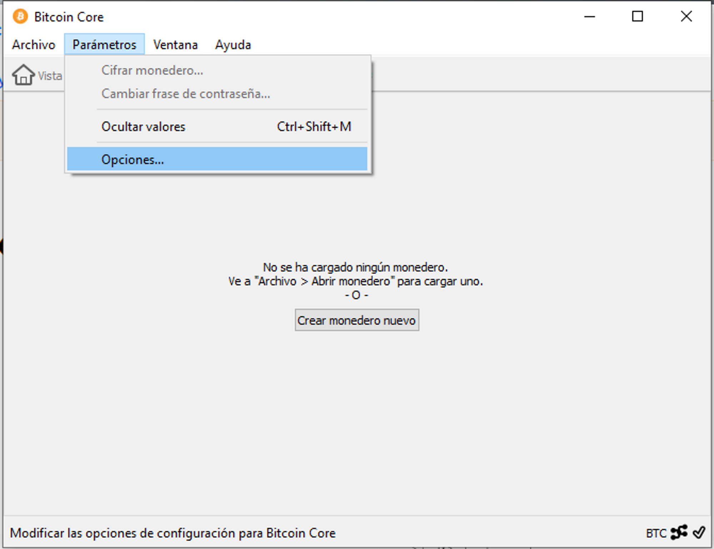Click the Bitcoin Core logo in title bar

(20, 17)
